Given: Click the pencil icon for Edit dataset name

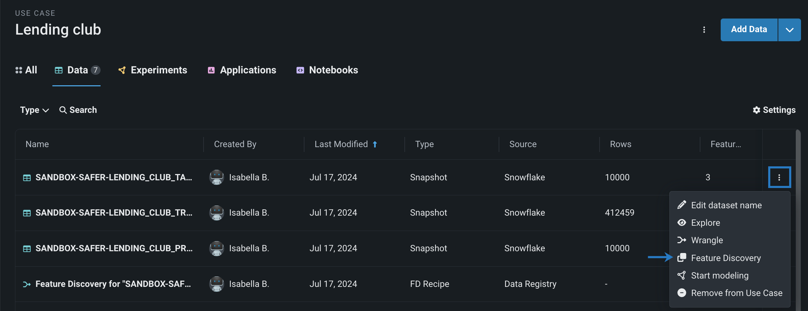Looking at the screenshot, I should point(682,205).
